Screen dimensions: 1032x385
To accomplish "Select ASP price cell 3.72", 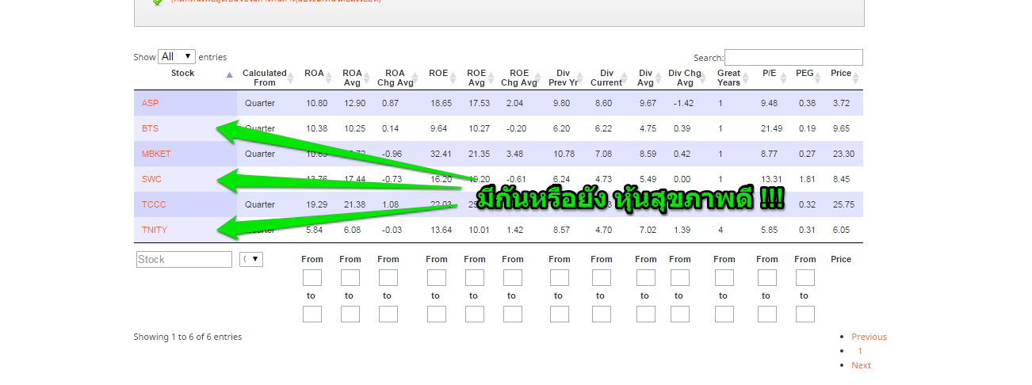I will pos(841,103).
